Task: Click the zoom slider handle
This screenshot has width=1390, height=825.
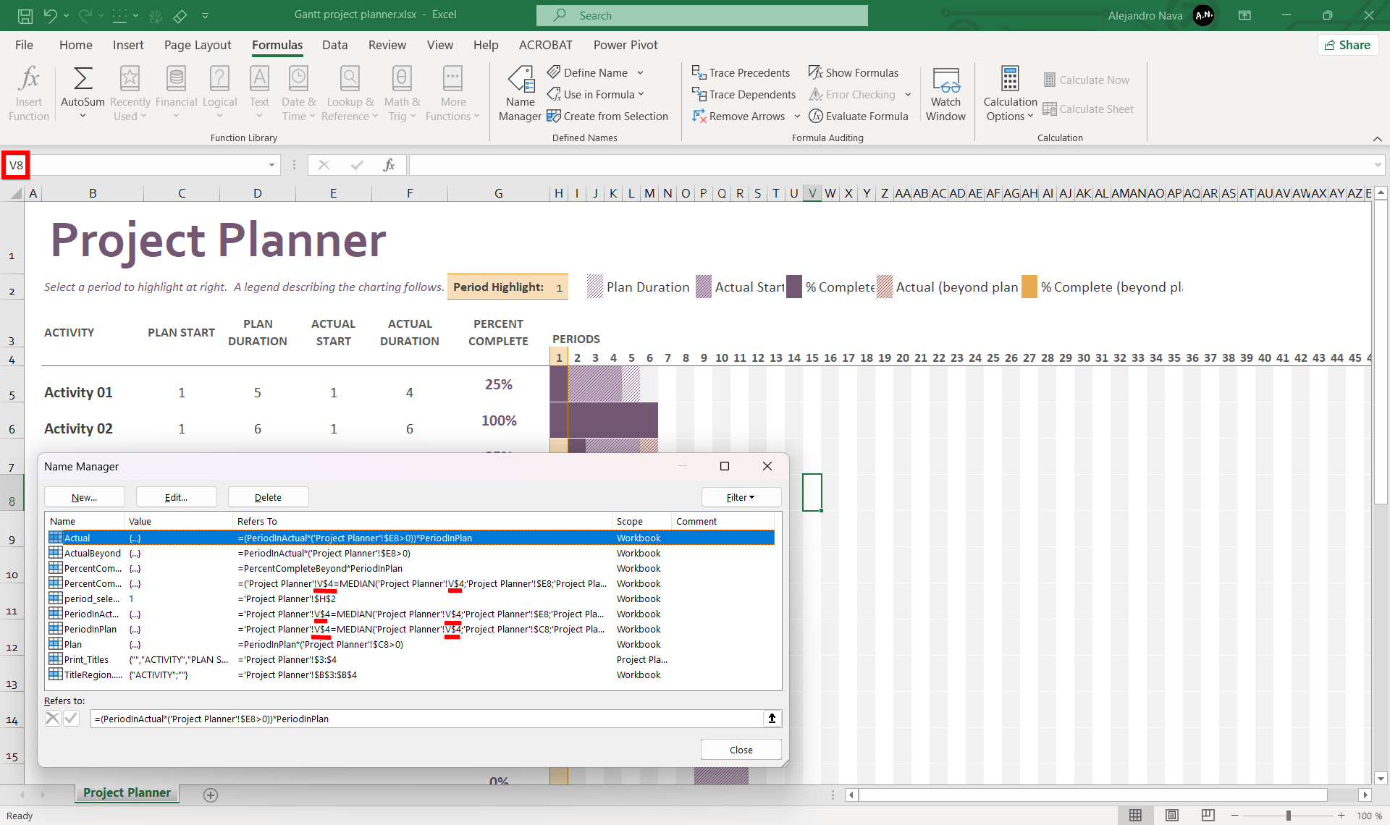Action: [1289, 816]
